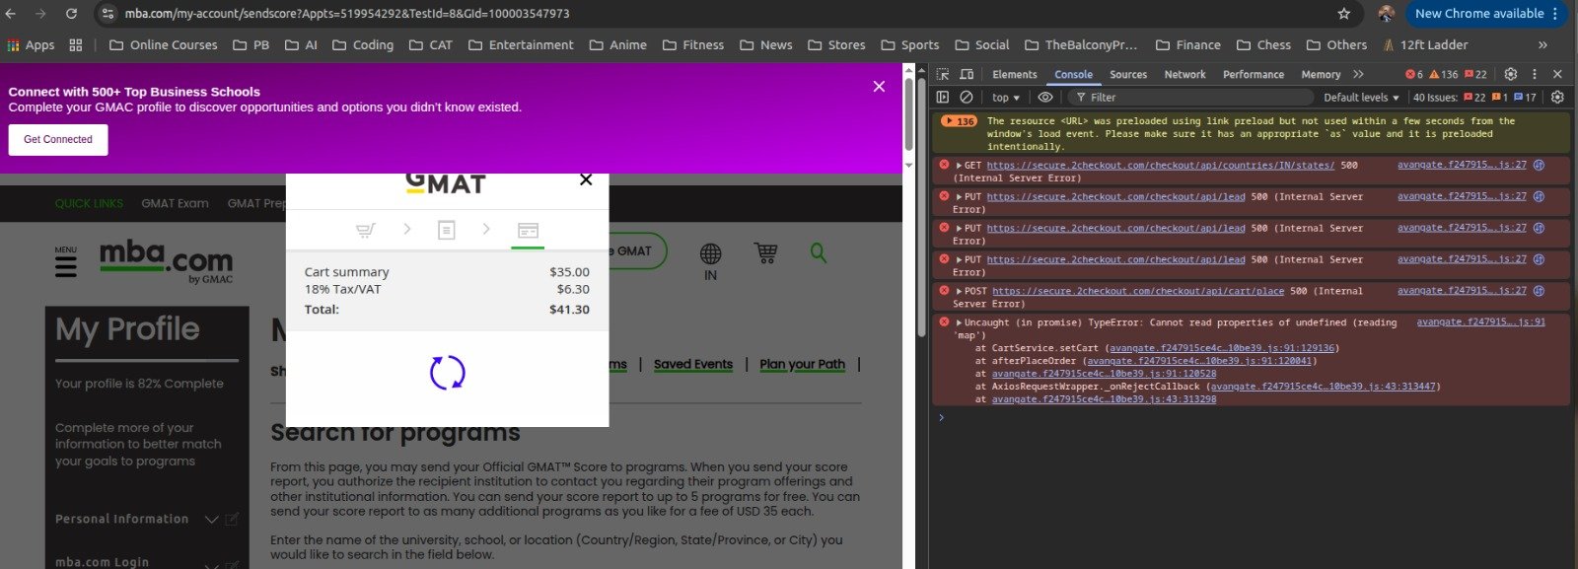Click the billing form step icon in checkout
Image resolution: width=1578 pixels, height=569 pixels.
pyautogui.click(x=447, y=230)
